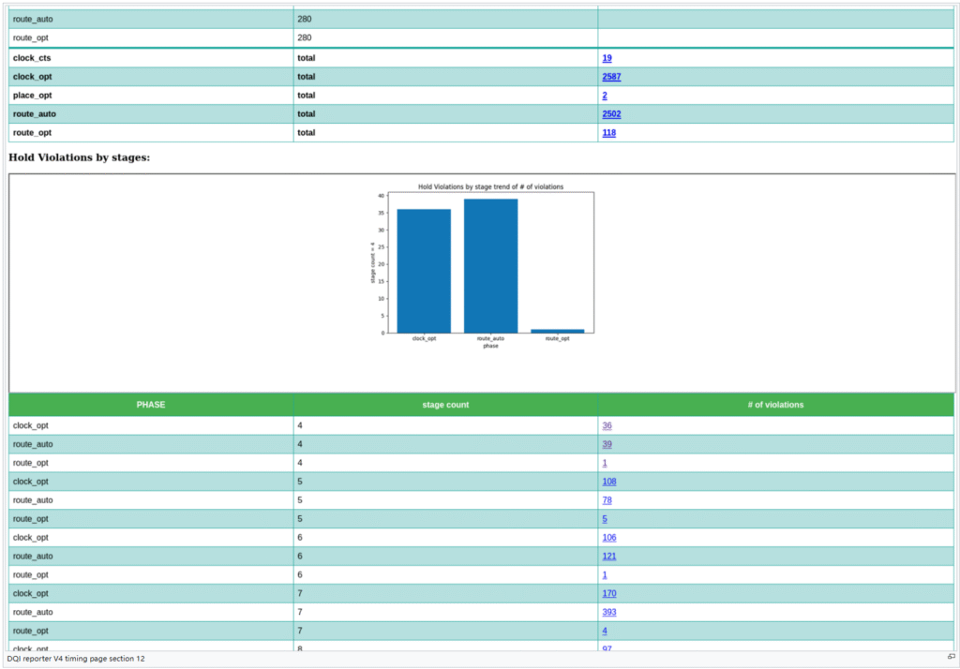Click the route_auto bar in the chart
The image size is (960, 669).
(490, 265)
